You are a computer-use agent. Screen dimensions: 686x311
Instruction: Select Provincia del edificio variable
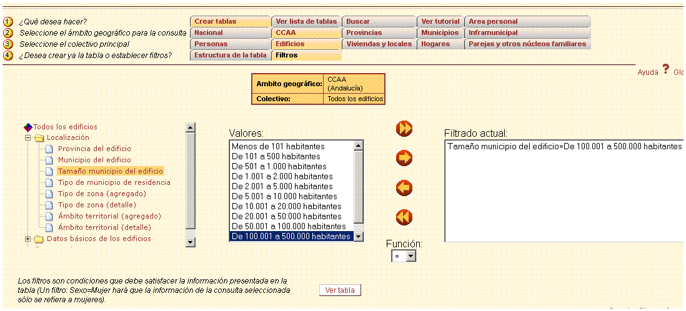coord(94,149)
